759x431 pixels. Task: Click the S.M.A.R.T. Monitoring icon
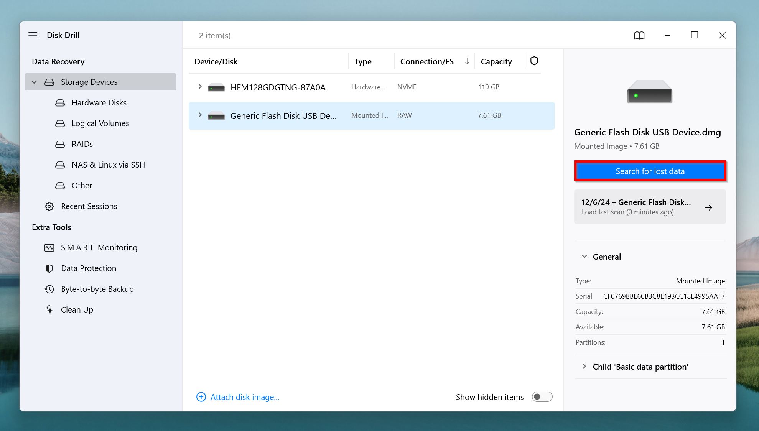pyautogui.click(x=50, y=247)
